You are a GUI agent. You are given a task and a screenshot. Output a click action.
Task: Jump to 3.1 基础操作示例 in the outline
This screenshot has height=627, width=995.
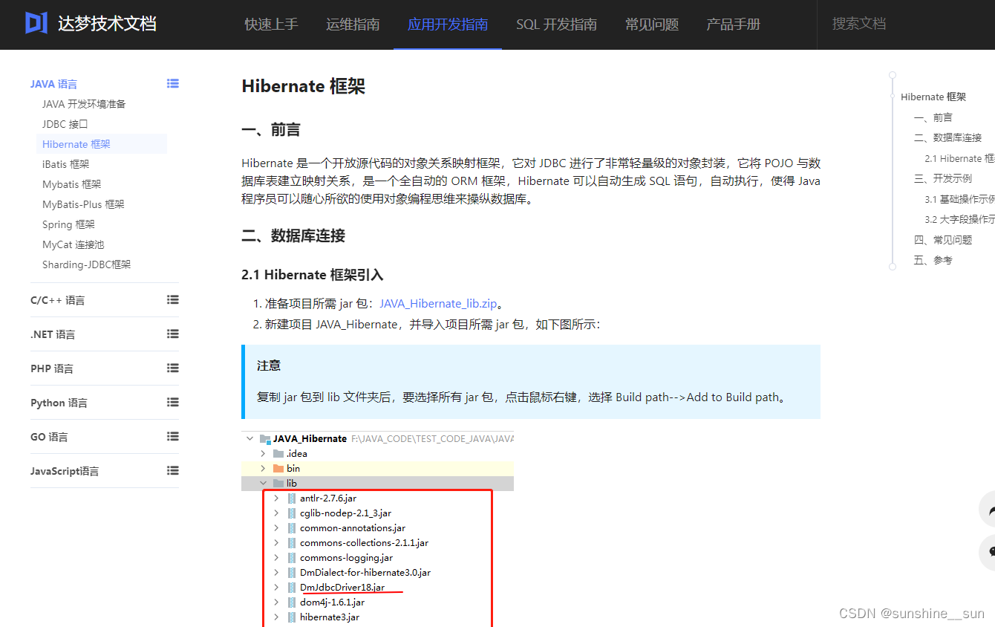(x=959, y=199)
